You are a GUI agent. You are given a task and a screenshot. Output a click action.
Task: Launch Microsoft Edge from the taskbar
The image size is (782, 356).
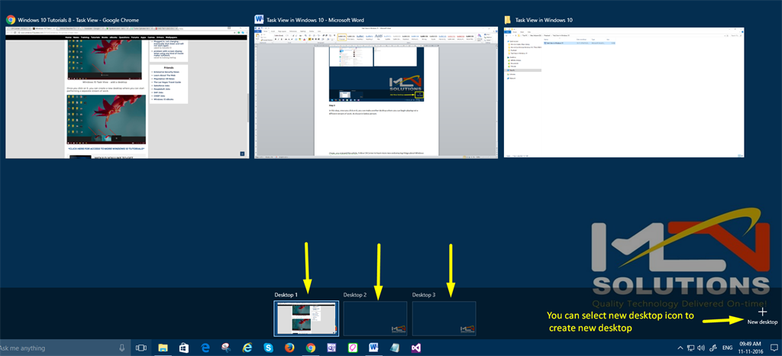[x=205, y=348]
